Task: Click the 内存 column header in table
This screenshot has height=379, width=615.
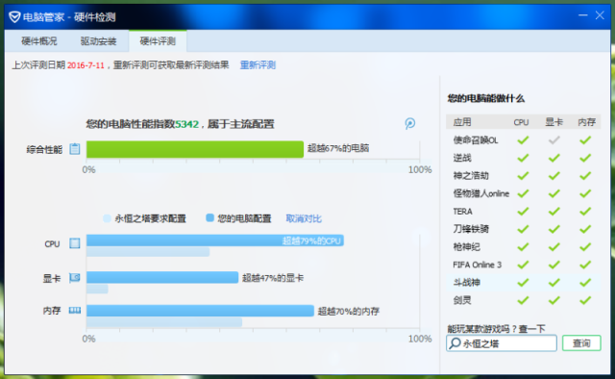Action: pos(586,122)
